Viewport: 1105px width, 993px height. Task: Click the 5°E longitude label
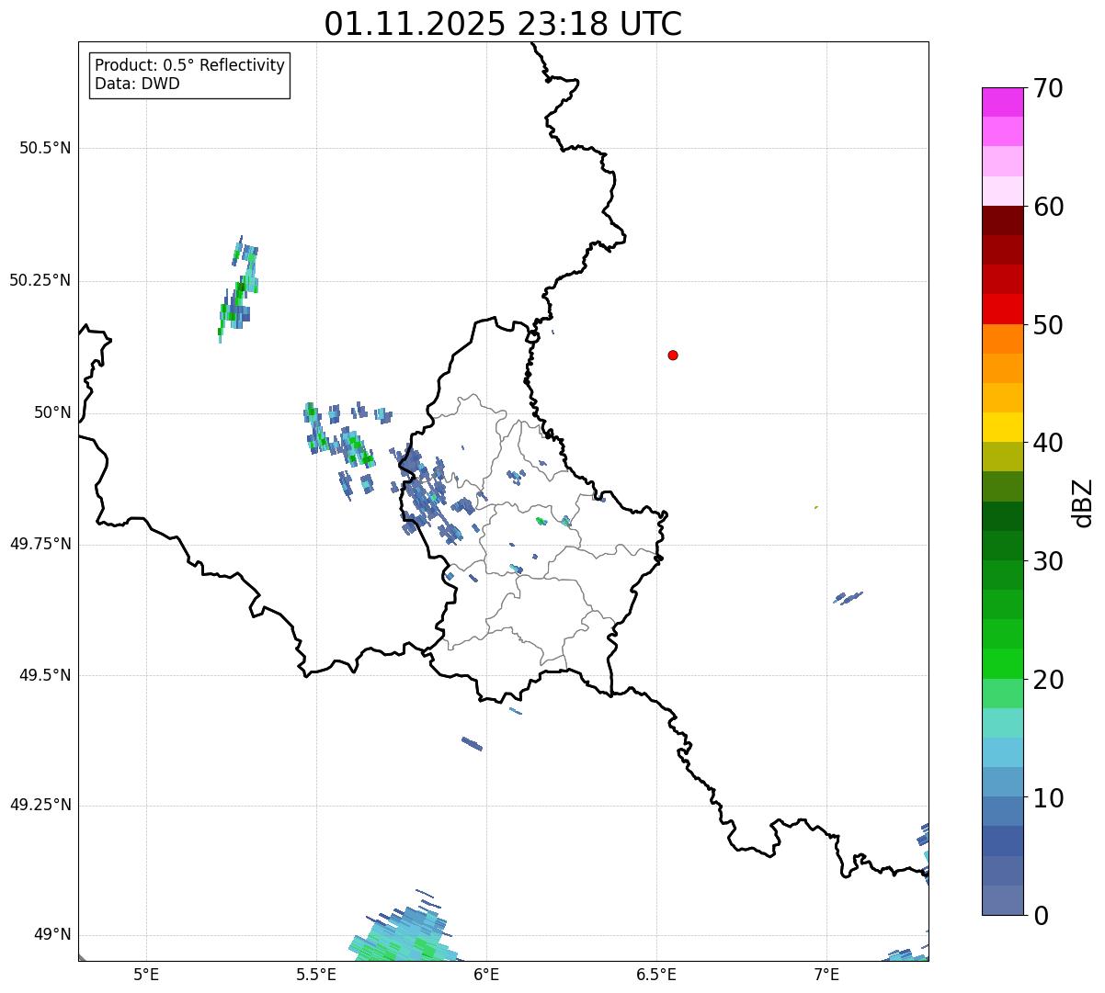click(146, 974)
